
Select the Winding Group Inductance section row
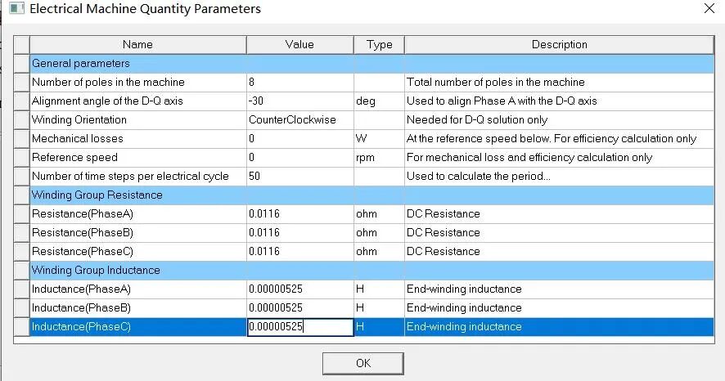372,271
